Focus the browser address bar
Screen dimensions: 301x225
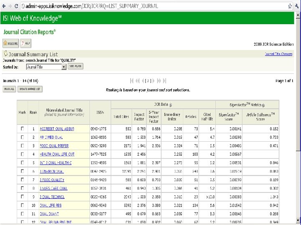tap(156, 6)
